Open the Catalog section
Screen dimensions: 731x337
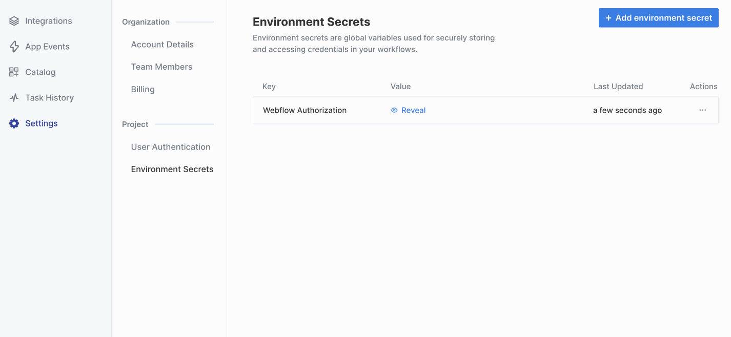[40, 72]
